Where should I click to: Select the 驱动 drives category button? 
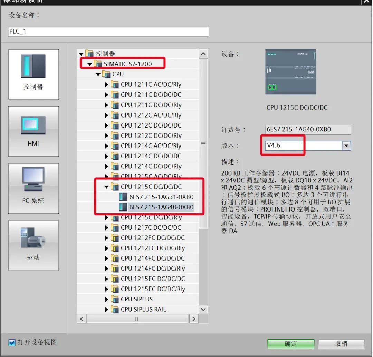[x=33, y=245]
